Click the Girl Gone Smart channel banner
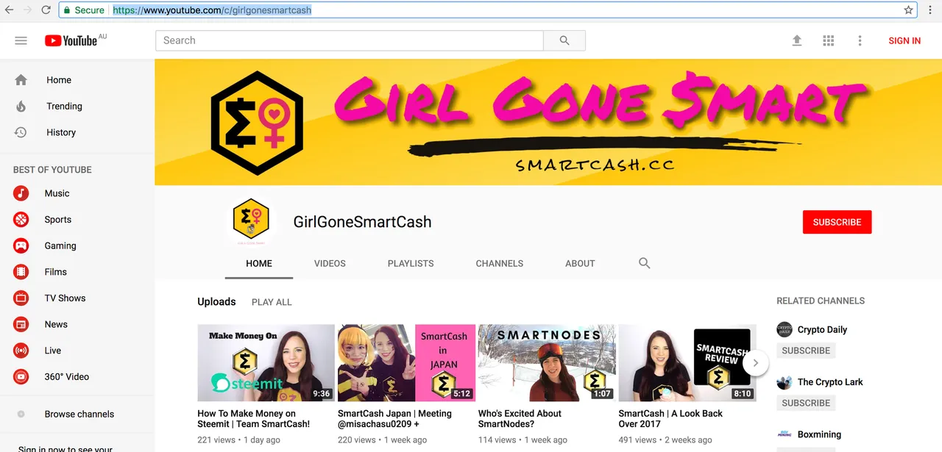This screenshot has height=452, width=942. pyautogui.click(x=548, y=122)
